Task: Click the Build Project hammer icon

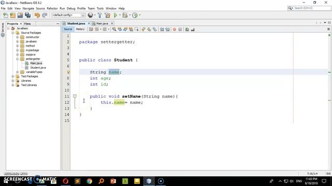Action: point(100,15)
